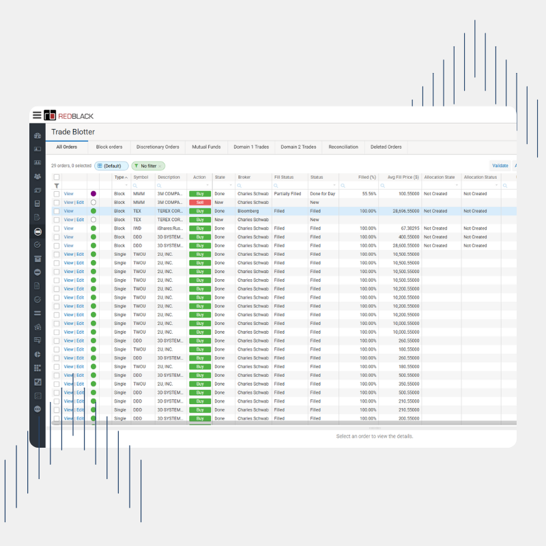
Task: Check the TWOU 350.55000 row checkbox
Action: (x=57, y=384)
